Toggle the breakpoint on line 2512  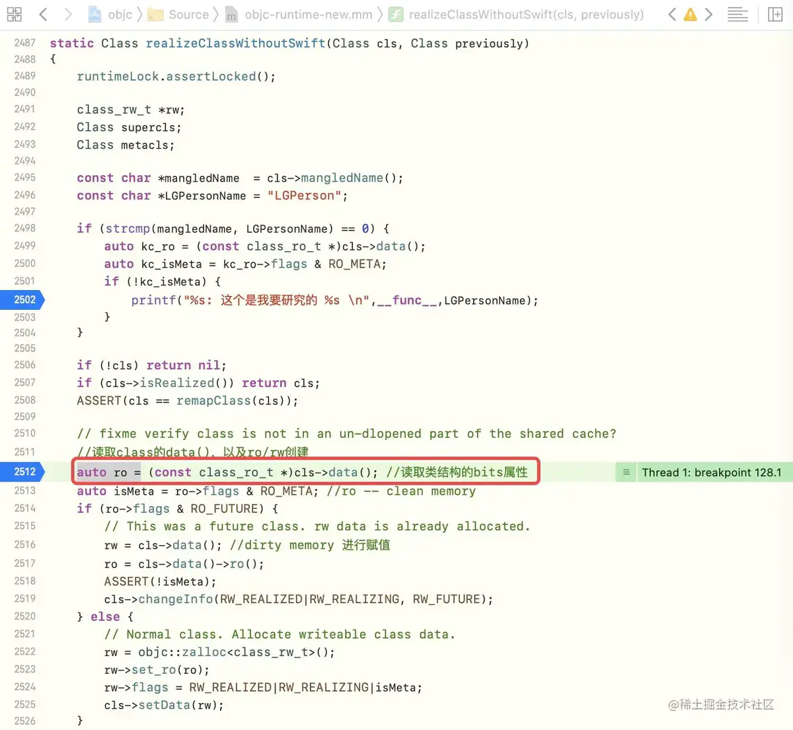(x=22, y=472)
